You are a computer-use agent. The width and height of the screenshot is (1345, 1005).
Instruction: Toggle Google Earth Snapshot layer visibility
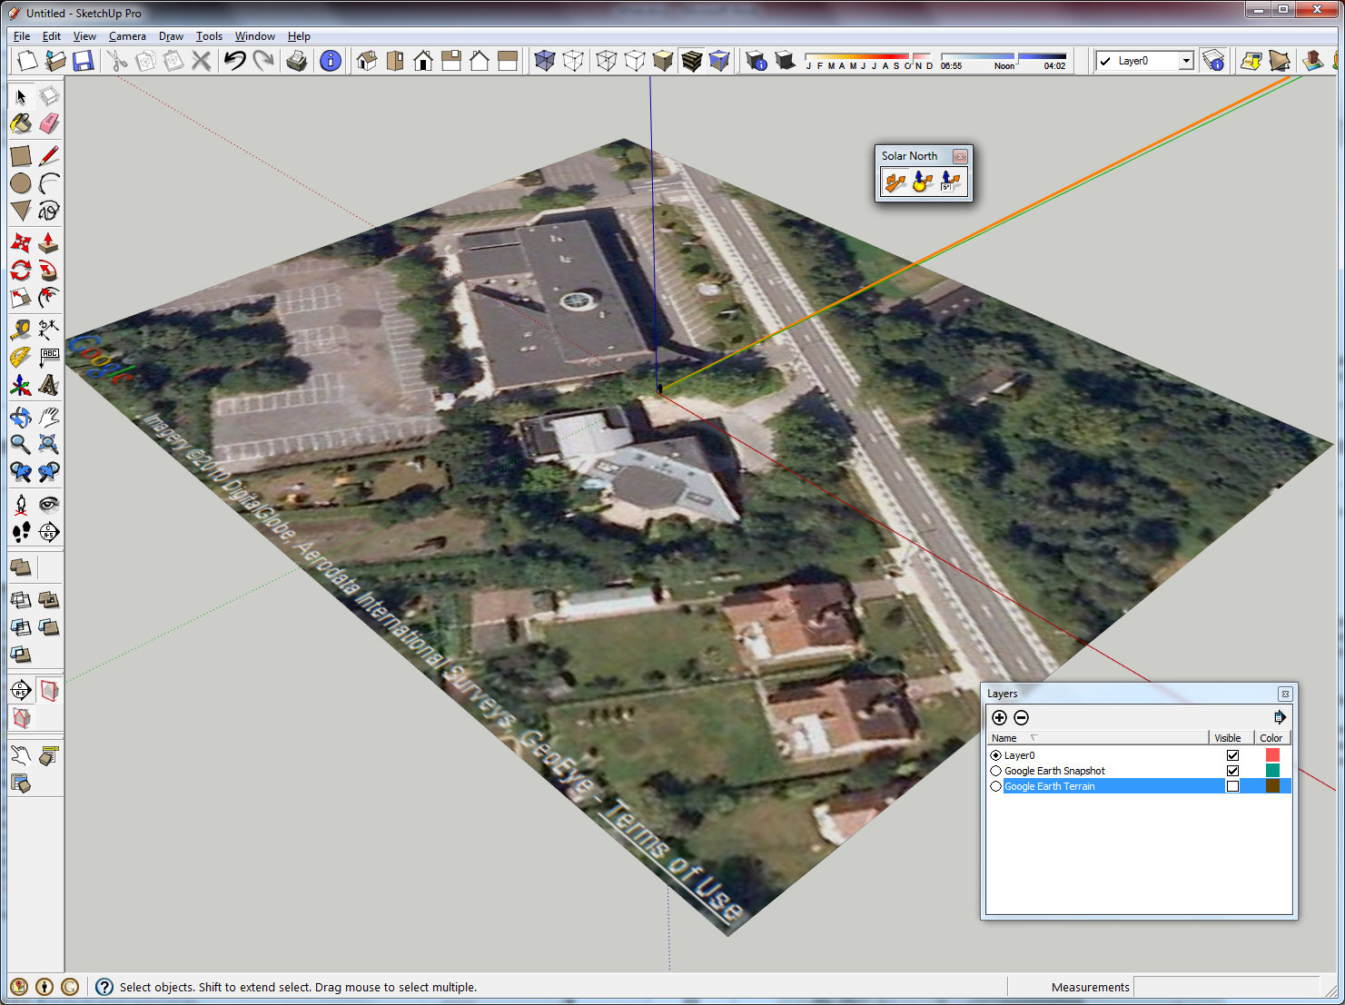pos(1232,771)
